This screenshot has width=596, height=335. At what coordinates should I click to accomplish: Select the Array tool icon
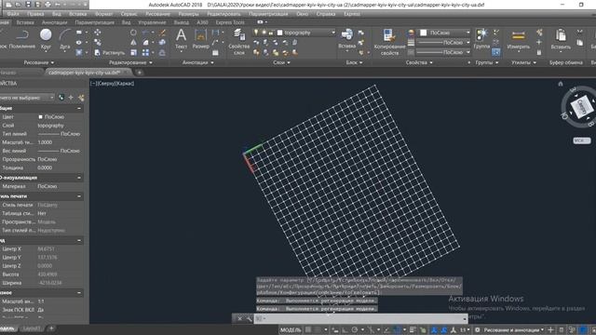coord(145,52)
